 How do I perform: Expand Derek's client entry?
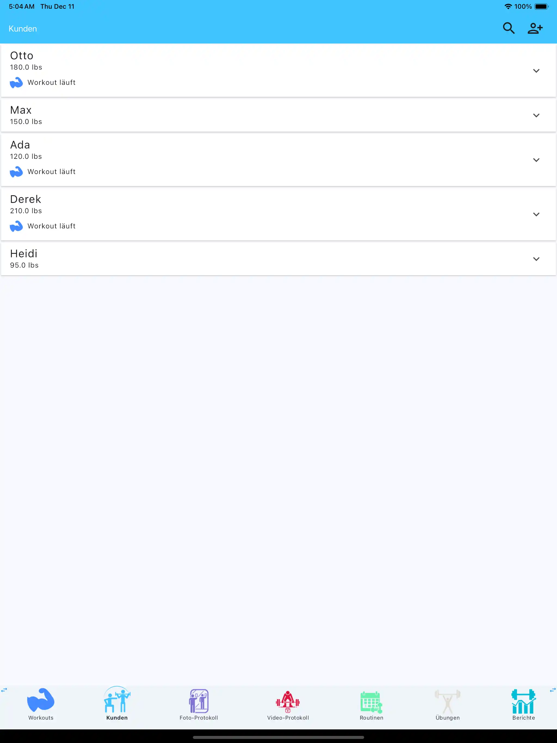click(x=536, y=214)
